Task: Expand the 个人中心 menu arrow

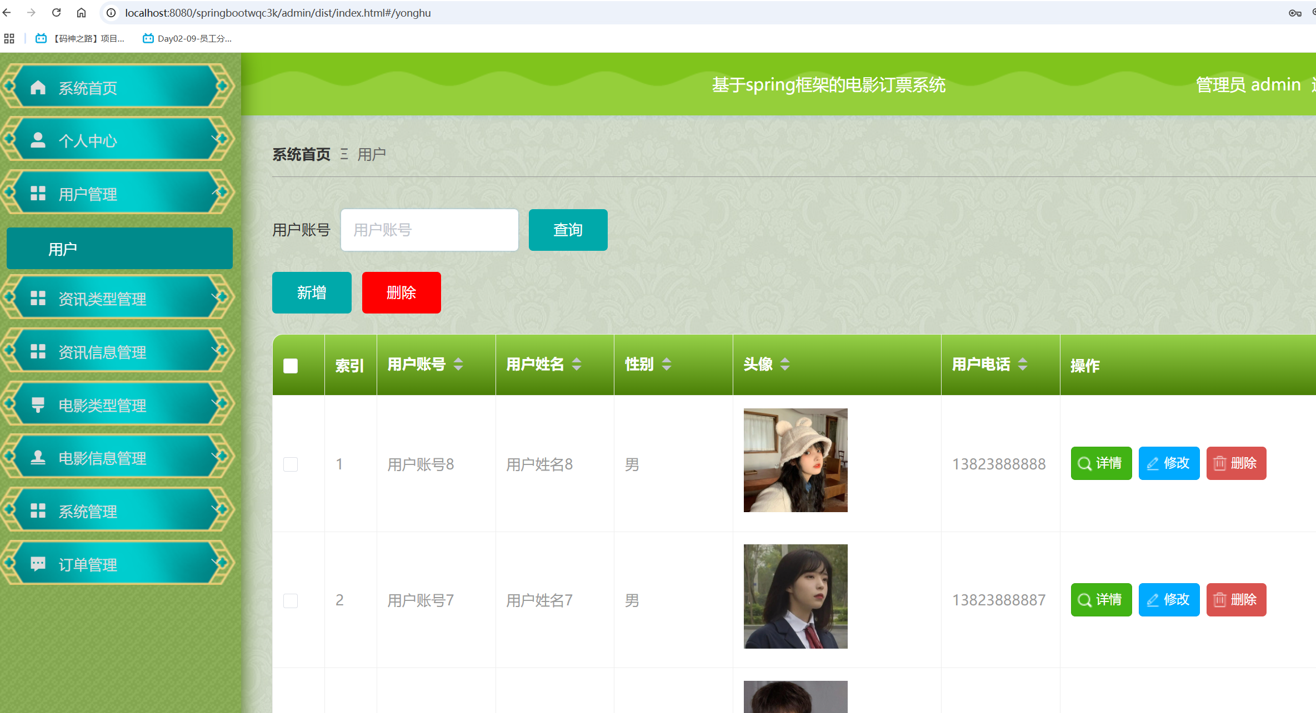Action: (x=217, y=139)
